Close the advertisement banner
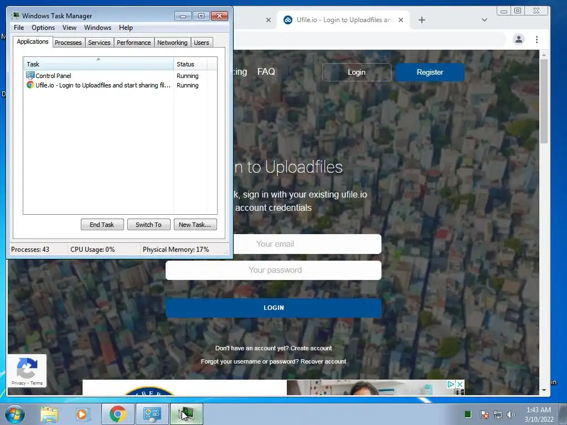567x425 pixels. tap(460, 384)
